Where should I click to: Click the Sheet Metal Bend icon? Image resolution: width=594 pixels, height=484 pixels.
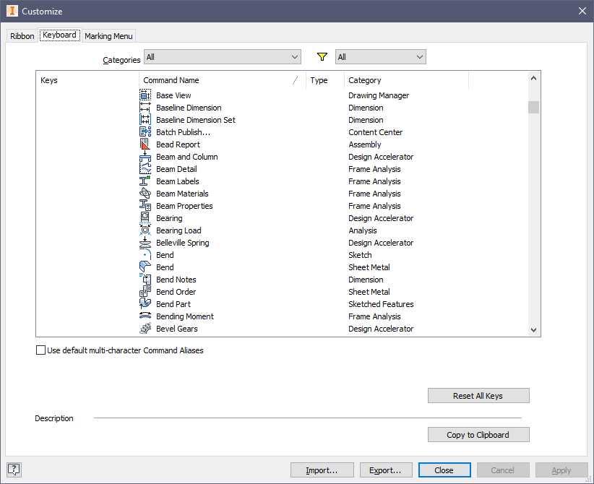[x=145, y=267]
